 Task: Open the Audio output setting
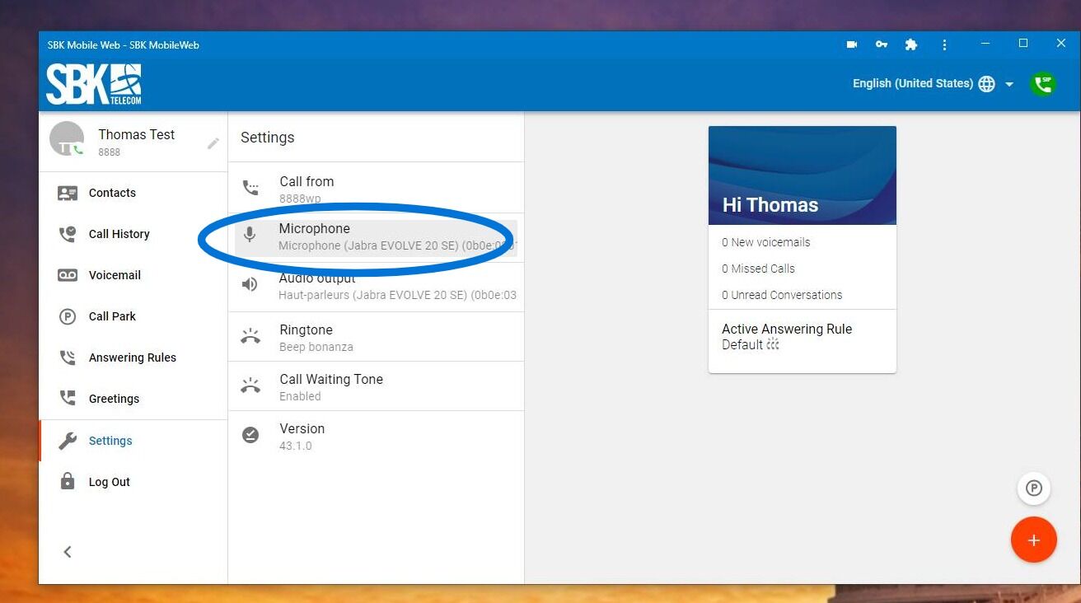pyautogui.click(x=376, y=287)
